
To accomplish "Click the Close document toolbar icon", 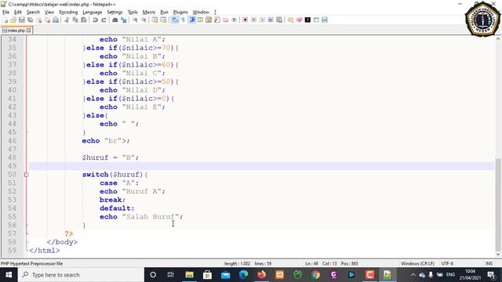I will click(x=39, y=20).
